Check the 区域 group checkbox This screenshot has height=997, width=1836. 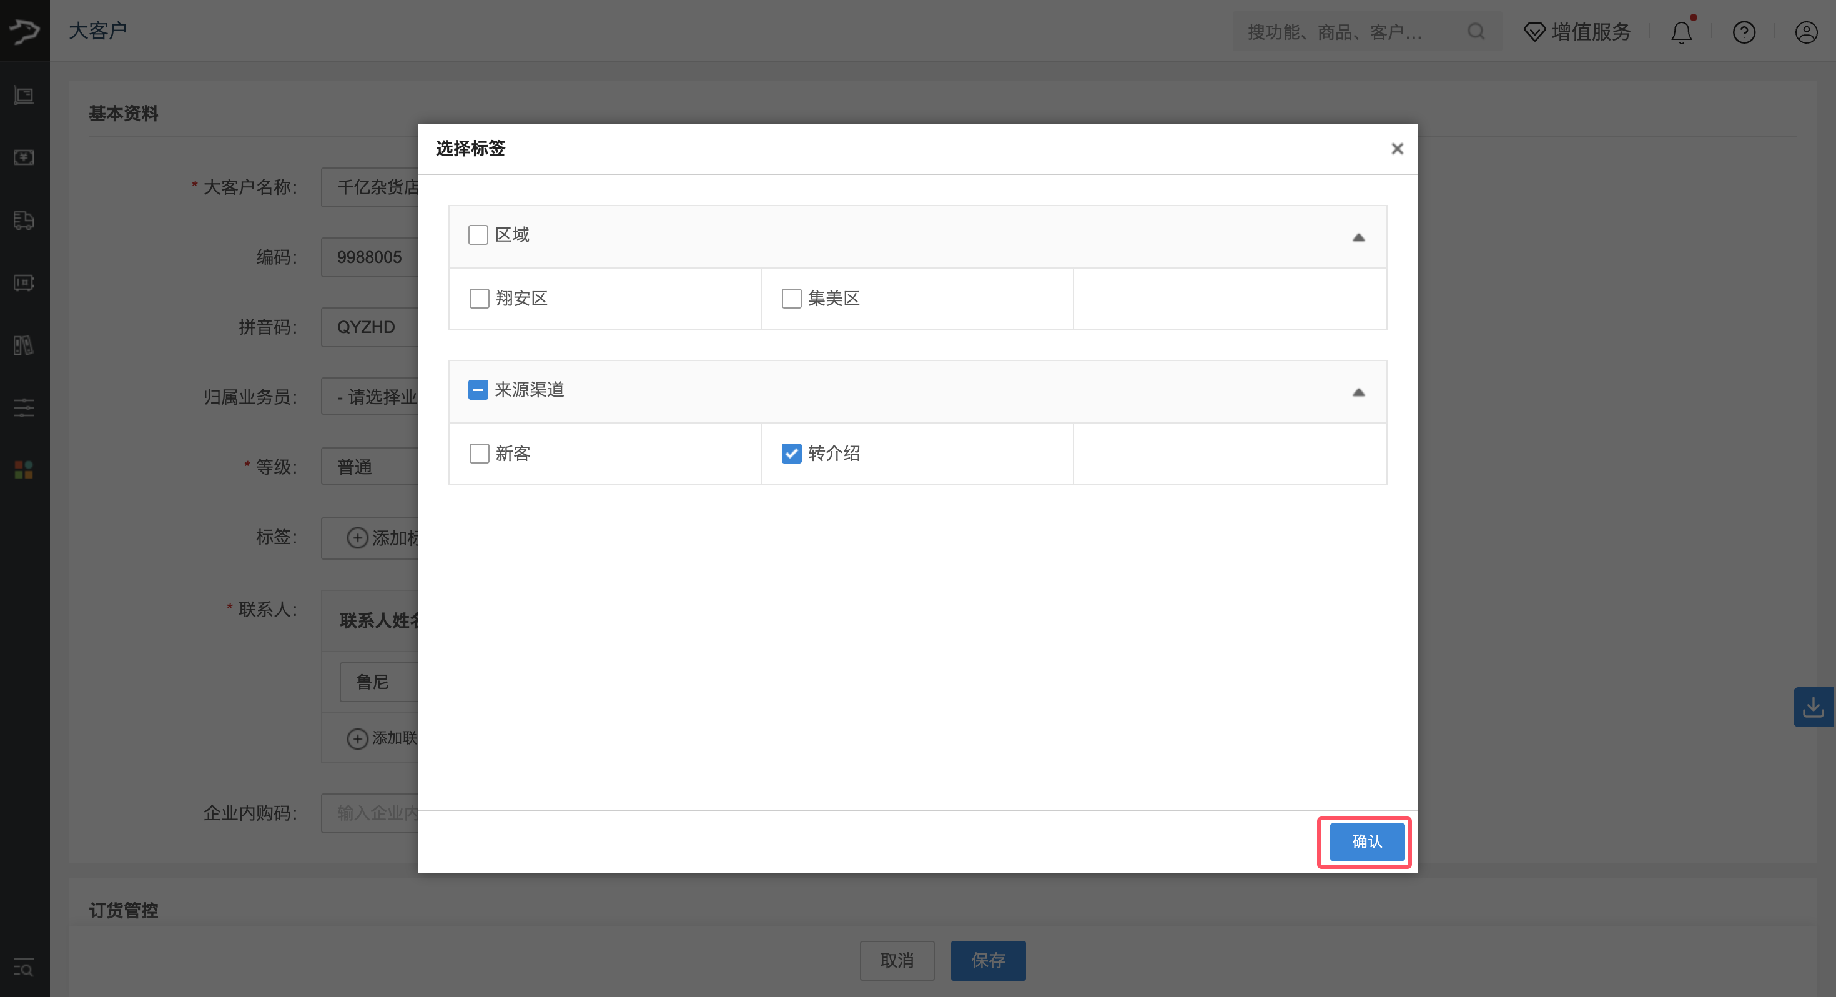point(478,234)
